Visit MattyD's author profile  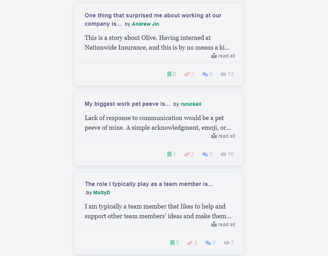(x=102, y=192)
